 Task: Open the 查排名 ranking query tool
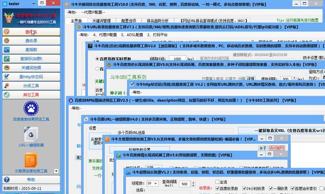point(31,32)
